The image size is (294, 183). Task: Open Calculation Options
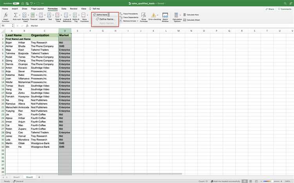tap(177, 17)
